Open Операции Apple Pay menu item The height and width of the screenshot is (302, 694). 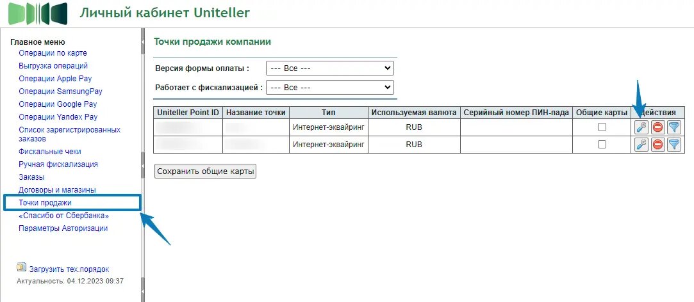click(55, 79)
